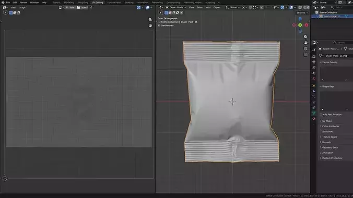Open the Material properties tab

pos(314,119)
